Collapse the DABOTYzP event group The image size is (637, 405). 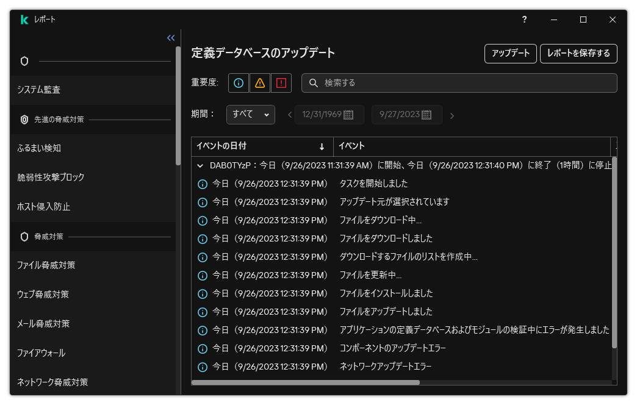[199, 165]
